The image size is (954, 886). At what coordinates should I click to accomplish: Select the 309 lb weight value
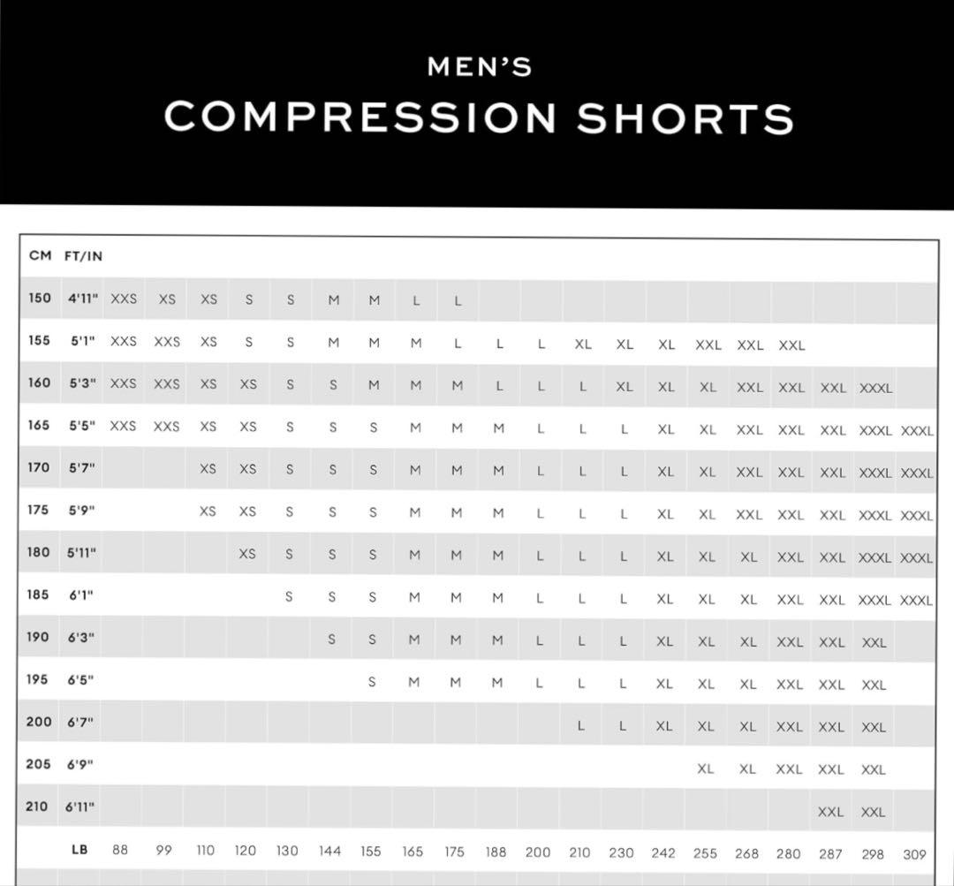tap(914, 855)
